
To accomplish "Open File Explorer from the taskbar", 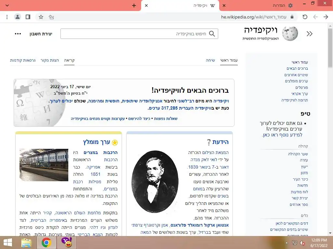I will [26, 243].
